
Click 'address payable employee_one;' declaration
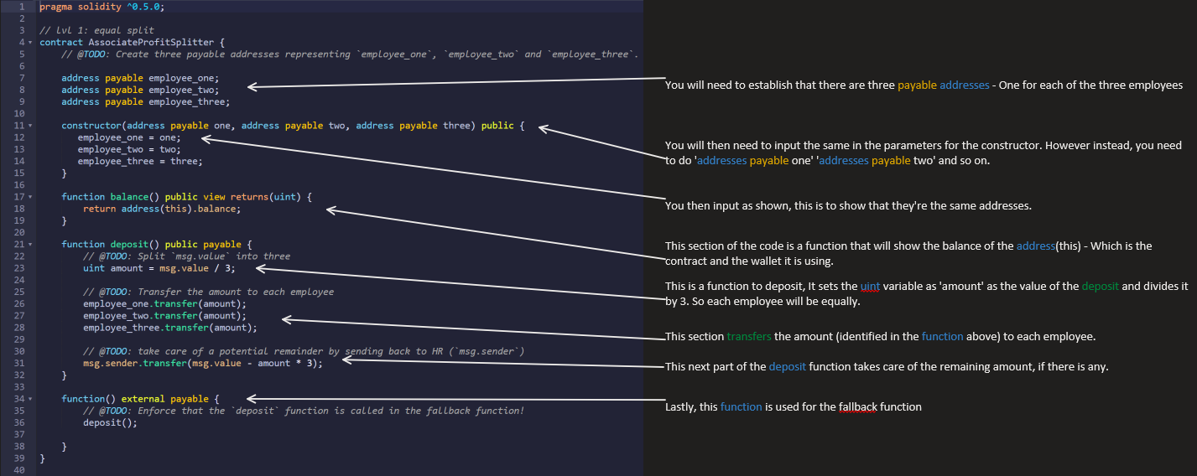click(x=140, y=78)
